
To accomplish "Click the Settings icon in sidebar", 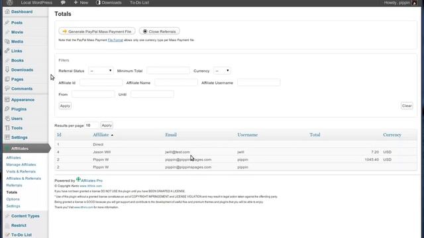I will [x=7, y=137].
